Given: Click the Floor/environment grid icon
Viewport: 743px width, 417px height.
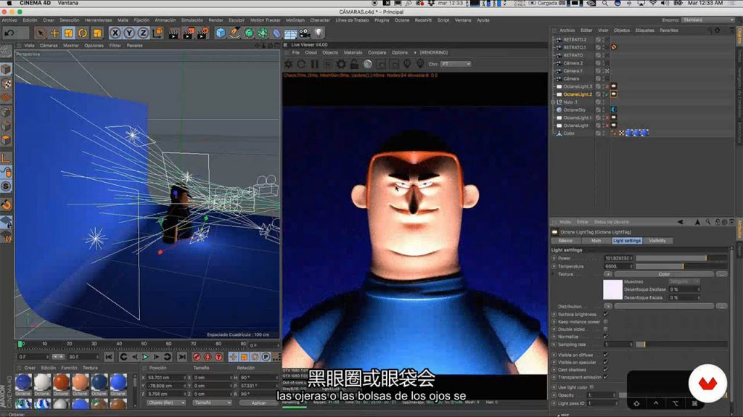Looking at the screenshot, I should (x=290, y=33).
